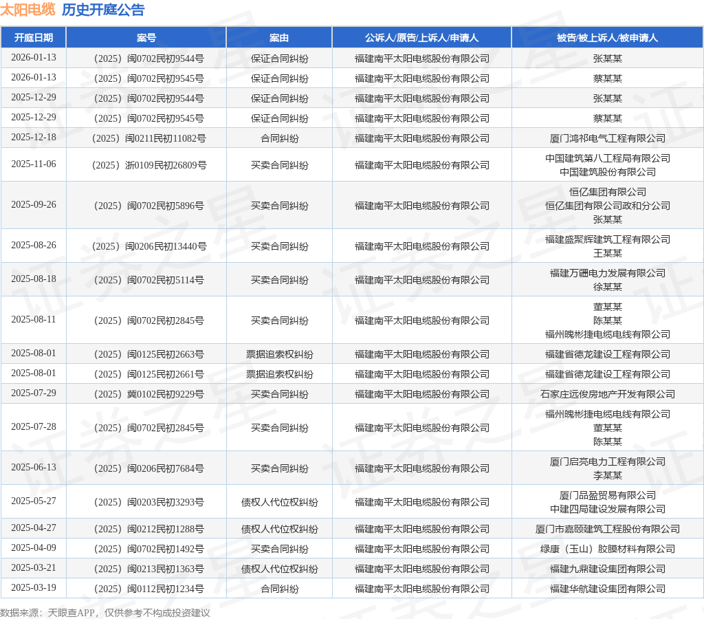Click plaintiff cell in the 2025-06-13 row

tap(421, 468)
